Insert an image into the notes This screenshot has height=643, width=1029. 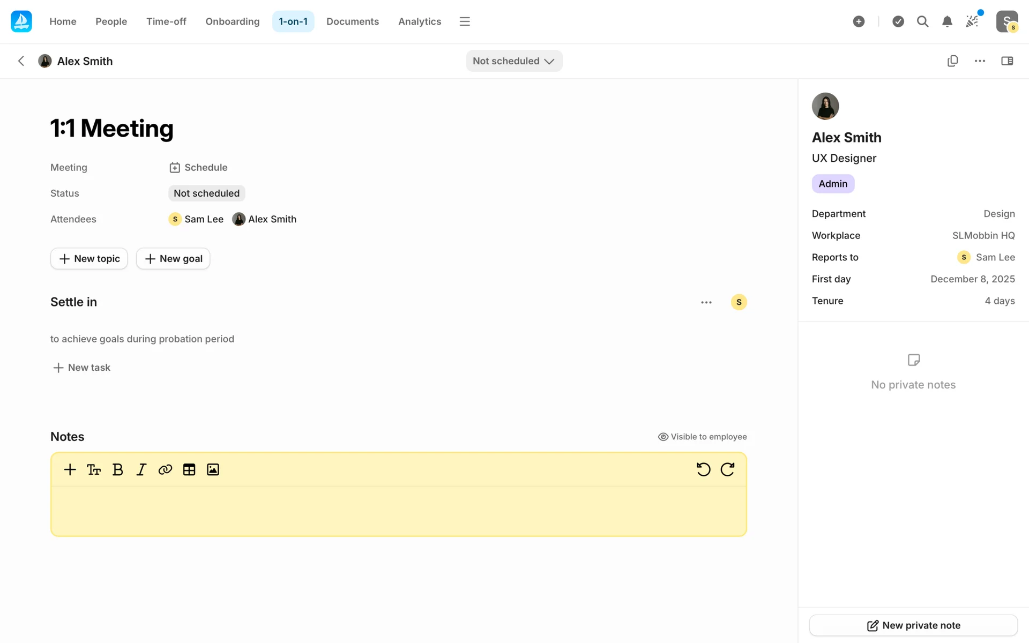(213, 470)
